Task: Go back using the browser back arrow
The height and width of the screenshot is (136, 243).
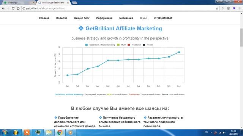Action: tap(3, 8)
